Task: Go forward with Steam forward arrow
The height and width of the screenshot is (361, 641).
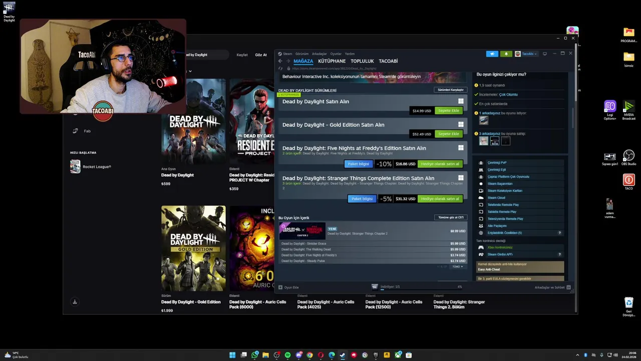Action: click(x=287, y=61)
